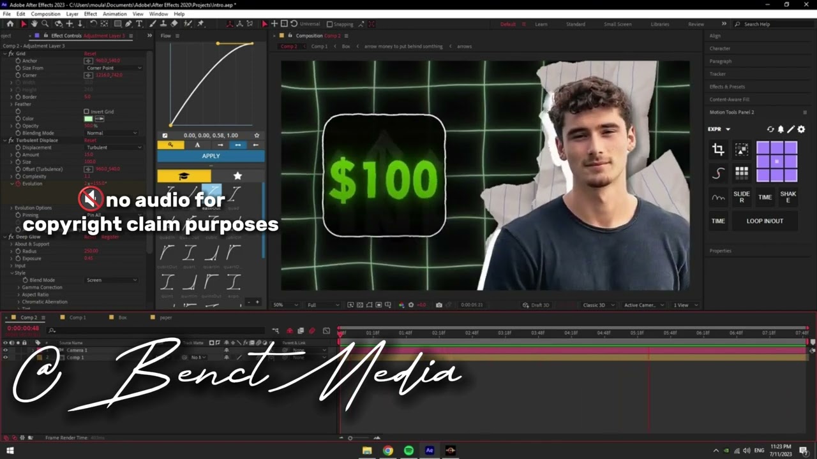Click the crop icon in Motion Tools
817x459 pixels.
718,149
